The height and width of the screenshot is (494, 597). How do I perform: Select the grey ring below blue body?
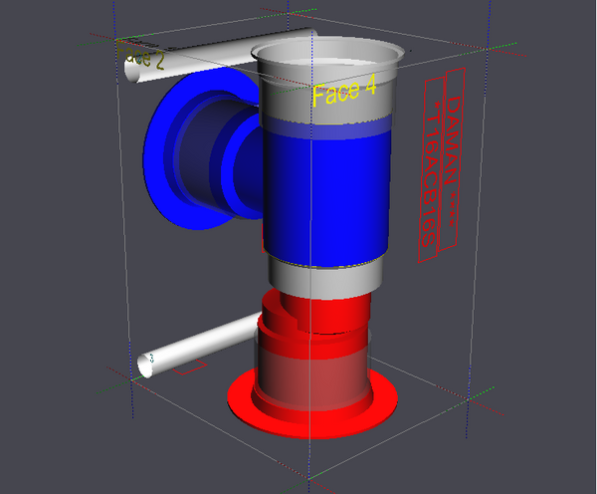[324, 278]
